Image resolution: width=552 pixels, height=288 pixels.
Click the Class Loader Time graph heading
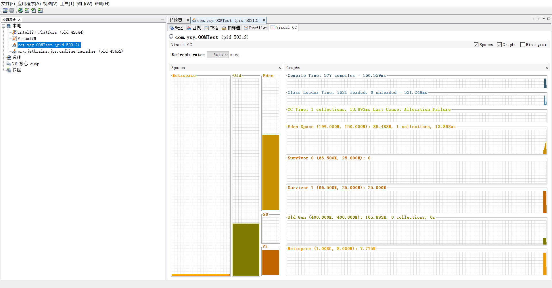357,92
